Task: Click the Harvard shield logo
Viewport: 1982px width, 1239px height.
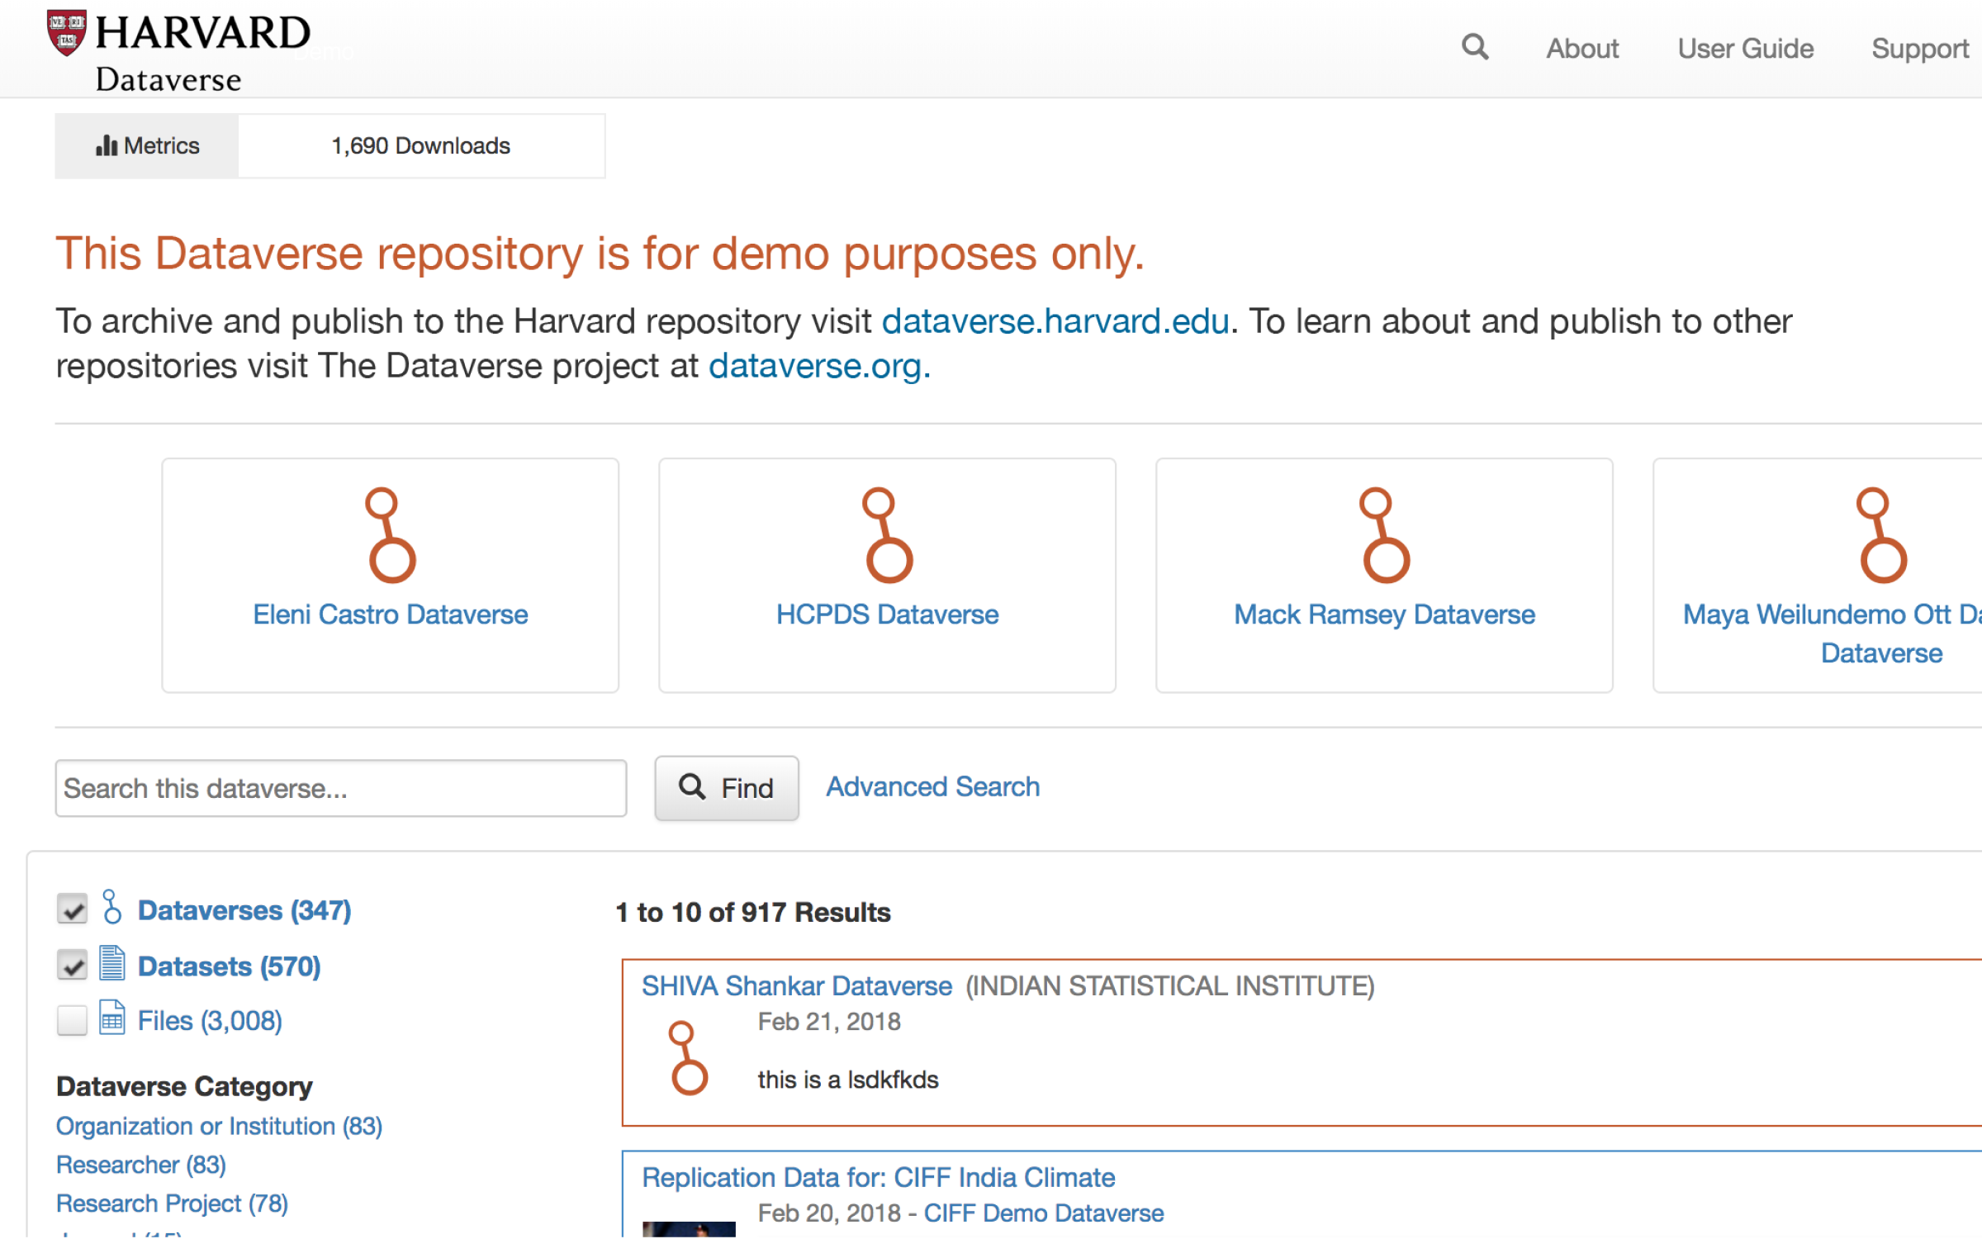Action: tap(67, 33)
